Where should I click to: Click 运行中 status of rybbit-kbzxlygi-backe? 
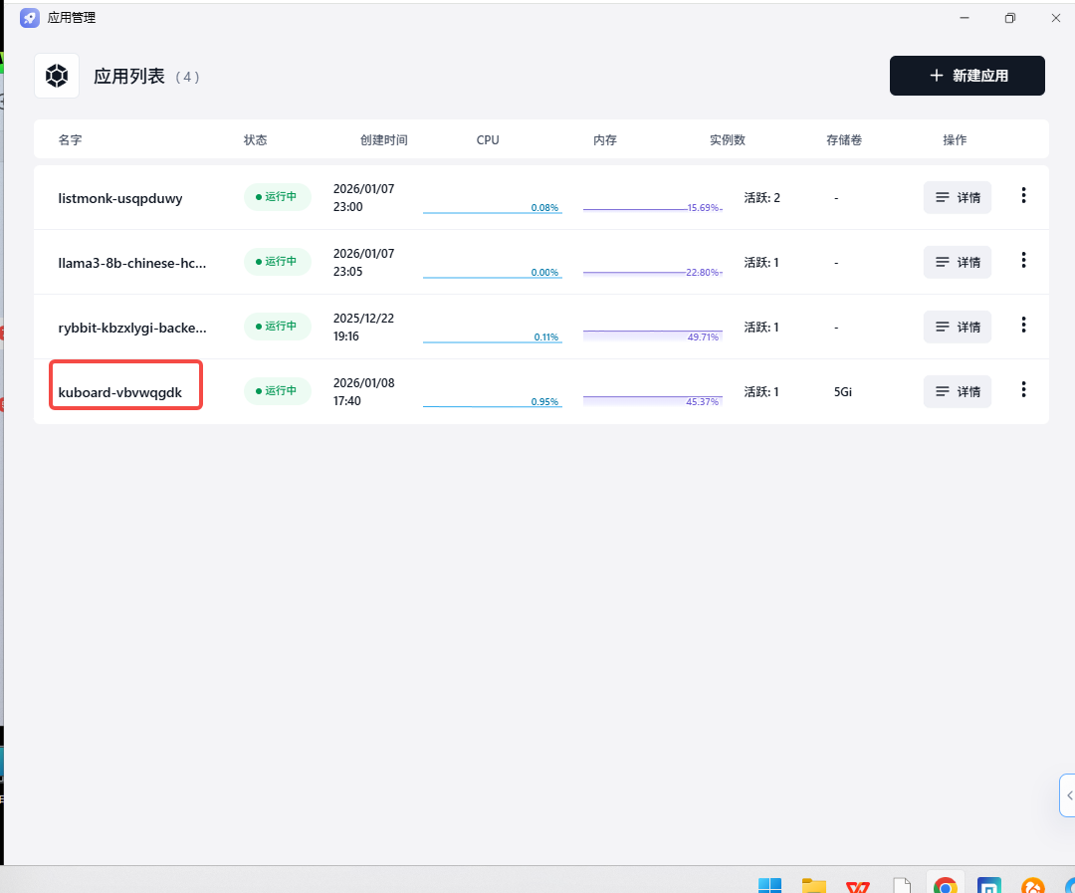(277, 326)
